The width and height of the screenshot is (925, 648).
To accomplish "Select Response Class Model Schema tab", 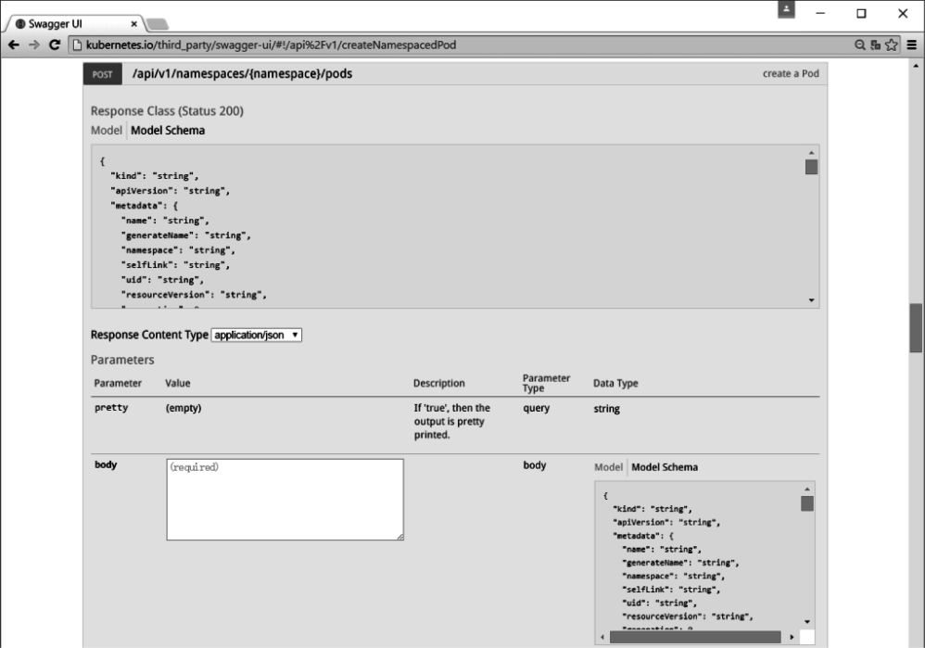I will tap(168, 131).
